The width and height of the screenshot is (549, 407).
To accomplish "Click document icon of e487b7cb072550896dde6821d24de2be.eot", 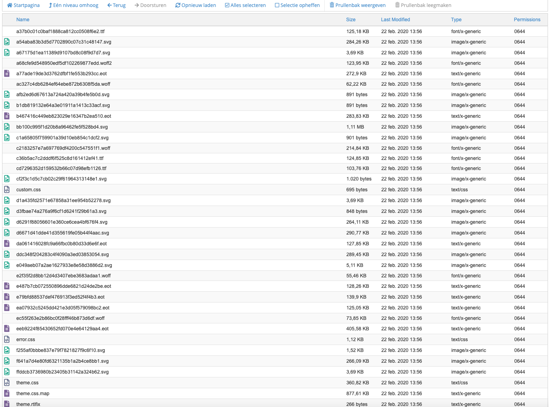I will tap(7, 286).
